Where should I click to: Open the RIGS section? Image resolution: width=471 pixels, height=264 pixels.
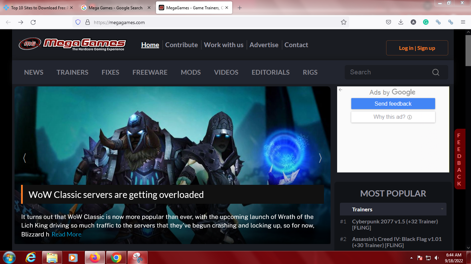click(x=310, y=72)
